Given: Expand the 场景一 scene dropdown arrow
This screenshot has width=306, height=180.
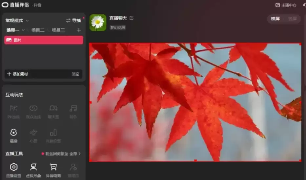Looking at the screenshot, I should pyautogui.click(x=23, y=30).
